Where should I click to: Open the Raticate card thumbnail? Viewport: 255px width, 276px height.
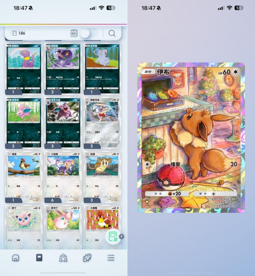coord(102,177)
